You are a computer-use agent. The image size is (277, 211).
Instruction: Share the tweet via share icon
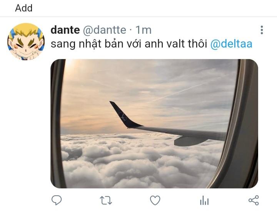coord(254,200)
